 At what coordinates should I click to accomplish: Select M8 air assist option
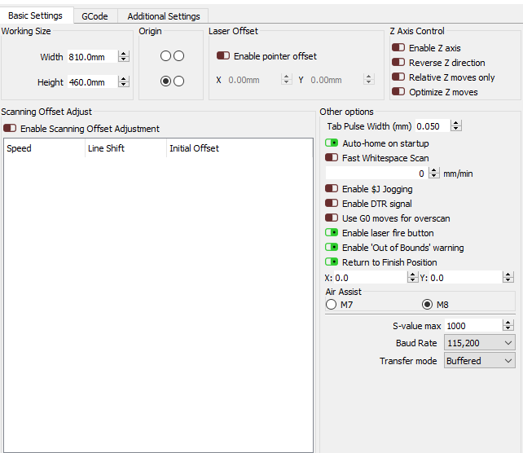coord(427,305)
